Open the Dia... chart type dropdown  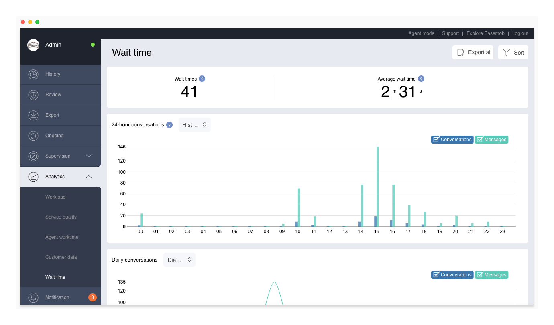(179, 260)
